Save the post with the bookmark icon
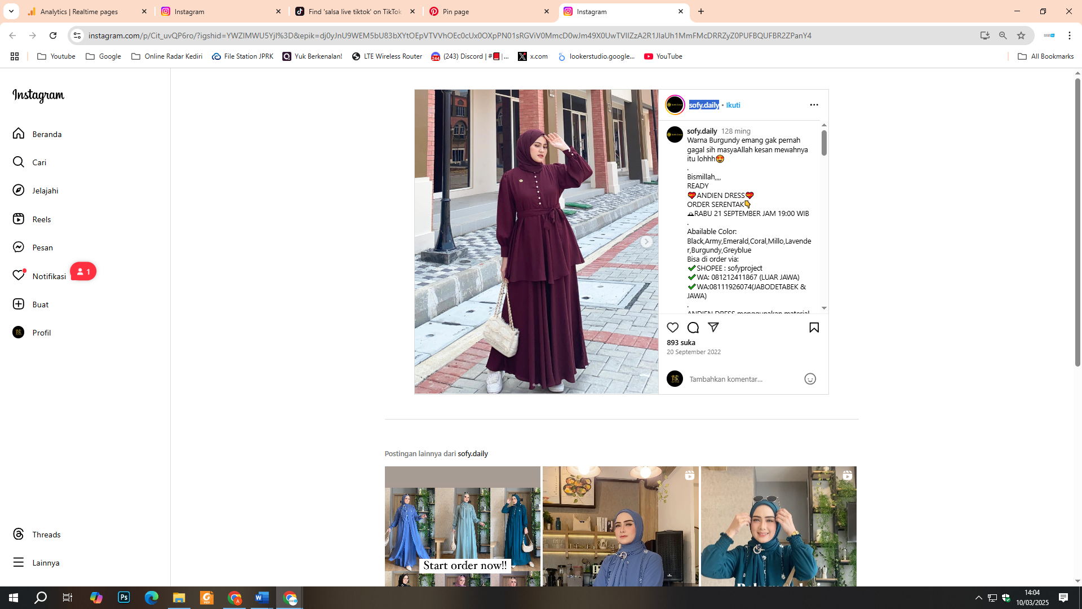 814,328
